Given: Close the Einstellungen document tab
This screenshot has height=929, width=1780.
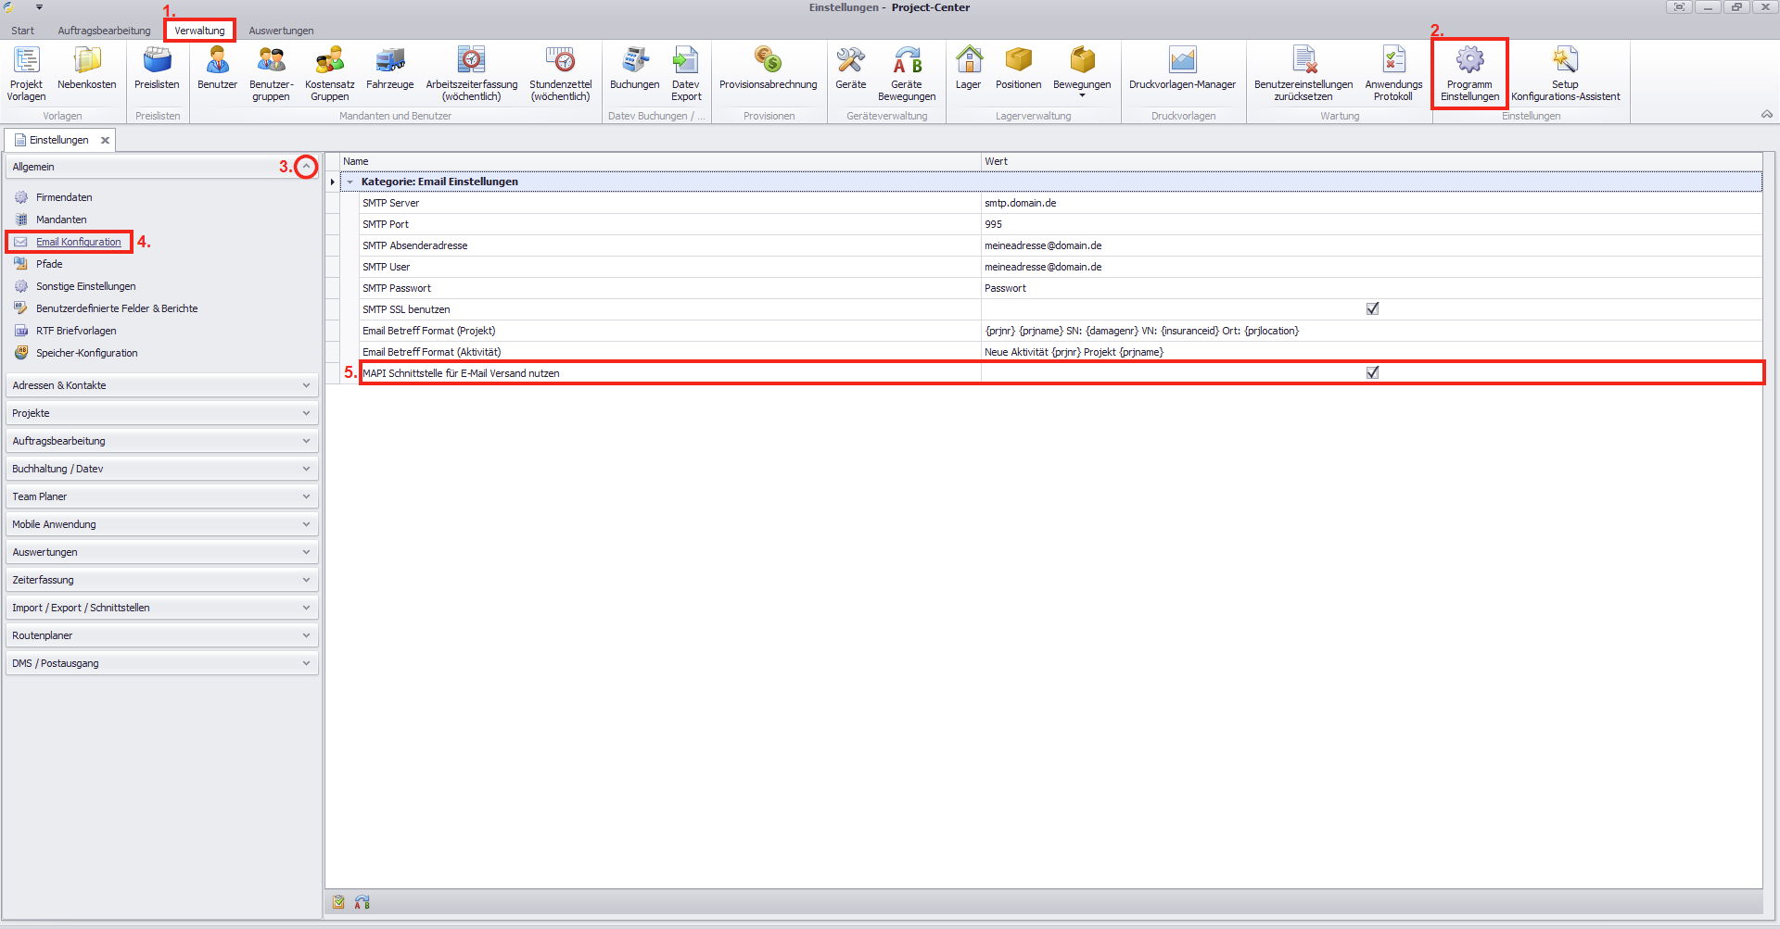Looking at the screenshot, I should (105, 141).
